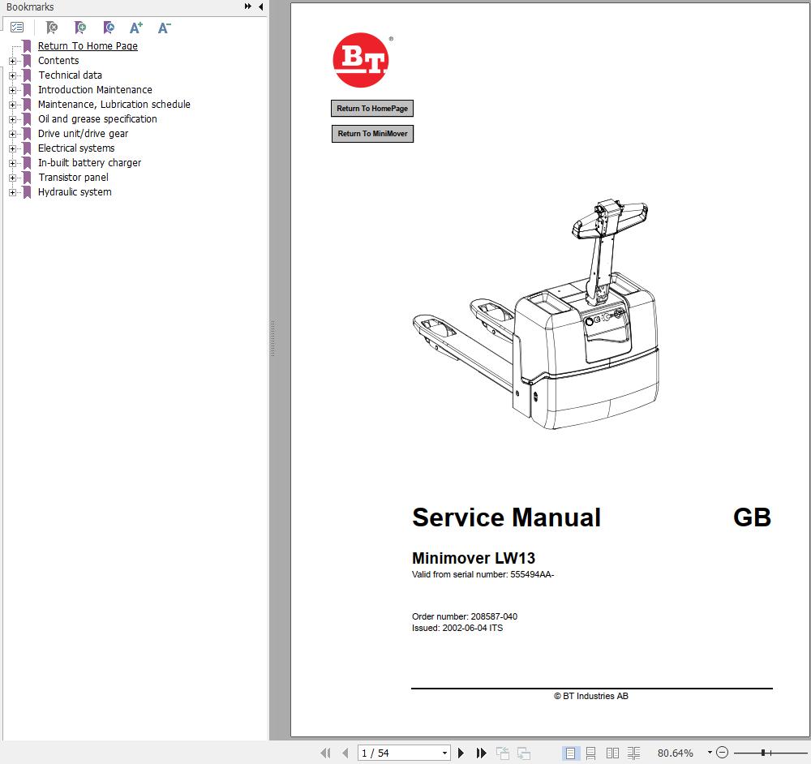Click the Minimover LW13 title text
Image resolution: width=811 pixels, height=764 pixels.
(474, 558)
